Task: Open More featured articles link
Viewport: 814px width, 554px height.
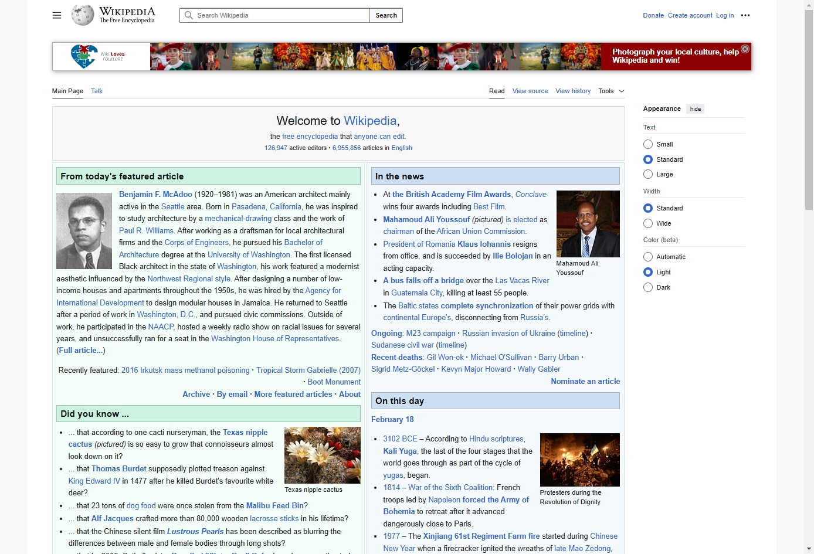Action: [x=293, y=395]
